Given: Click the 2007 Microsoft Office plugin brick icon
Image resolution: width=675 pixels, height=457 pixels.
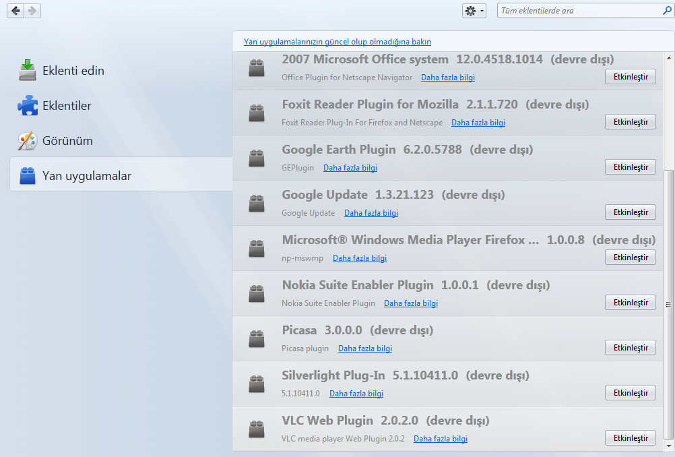Looking at the screenshot, I should (x=257, y=68).
